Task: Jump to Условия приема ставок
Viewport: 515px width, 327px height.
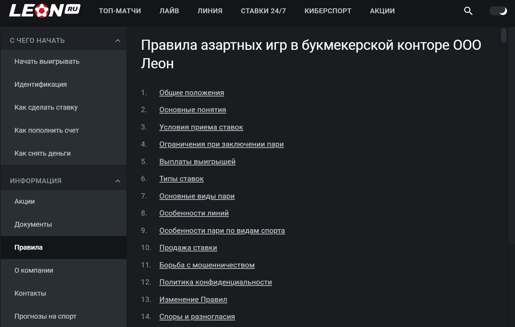Action: pyautogui.click(x=201, y=127)
